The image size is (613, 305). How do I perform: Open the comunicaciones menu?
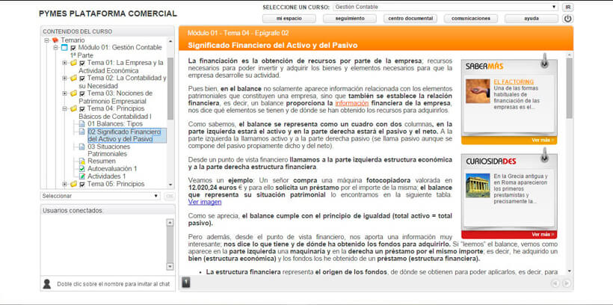pyautogui.click(x=471, y=19)
